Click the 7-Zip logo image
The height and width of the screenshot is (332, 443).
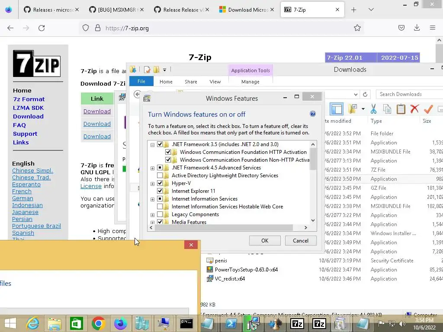(x=37, y=64)
